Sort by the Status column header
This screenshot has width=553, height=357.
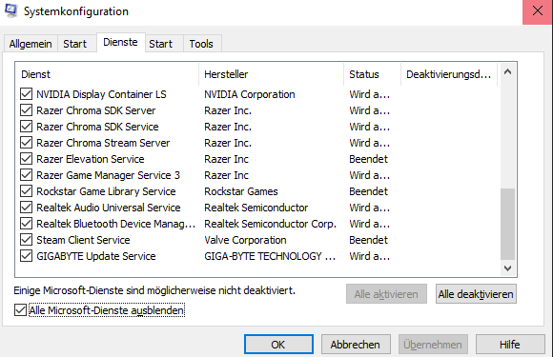point(372,74)
